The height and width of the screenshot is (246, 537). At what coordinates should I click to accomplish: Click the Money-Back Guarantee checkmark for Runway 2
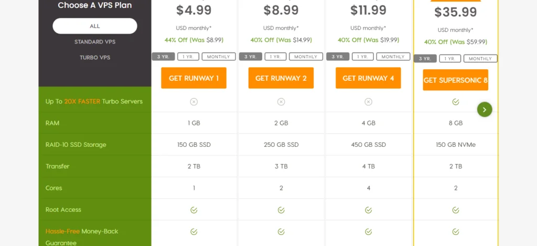pos(281,231)
